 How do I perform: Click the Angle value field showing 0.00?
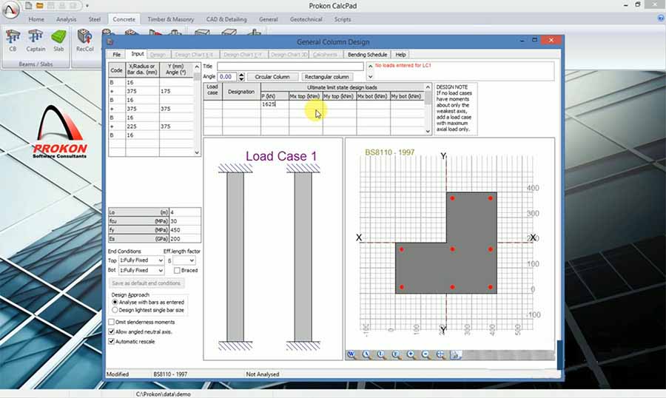[x=227, y=77]
